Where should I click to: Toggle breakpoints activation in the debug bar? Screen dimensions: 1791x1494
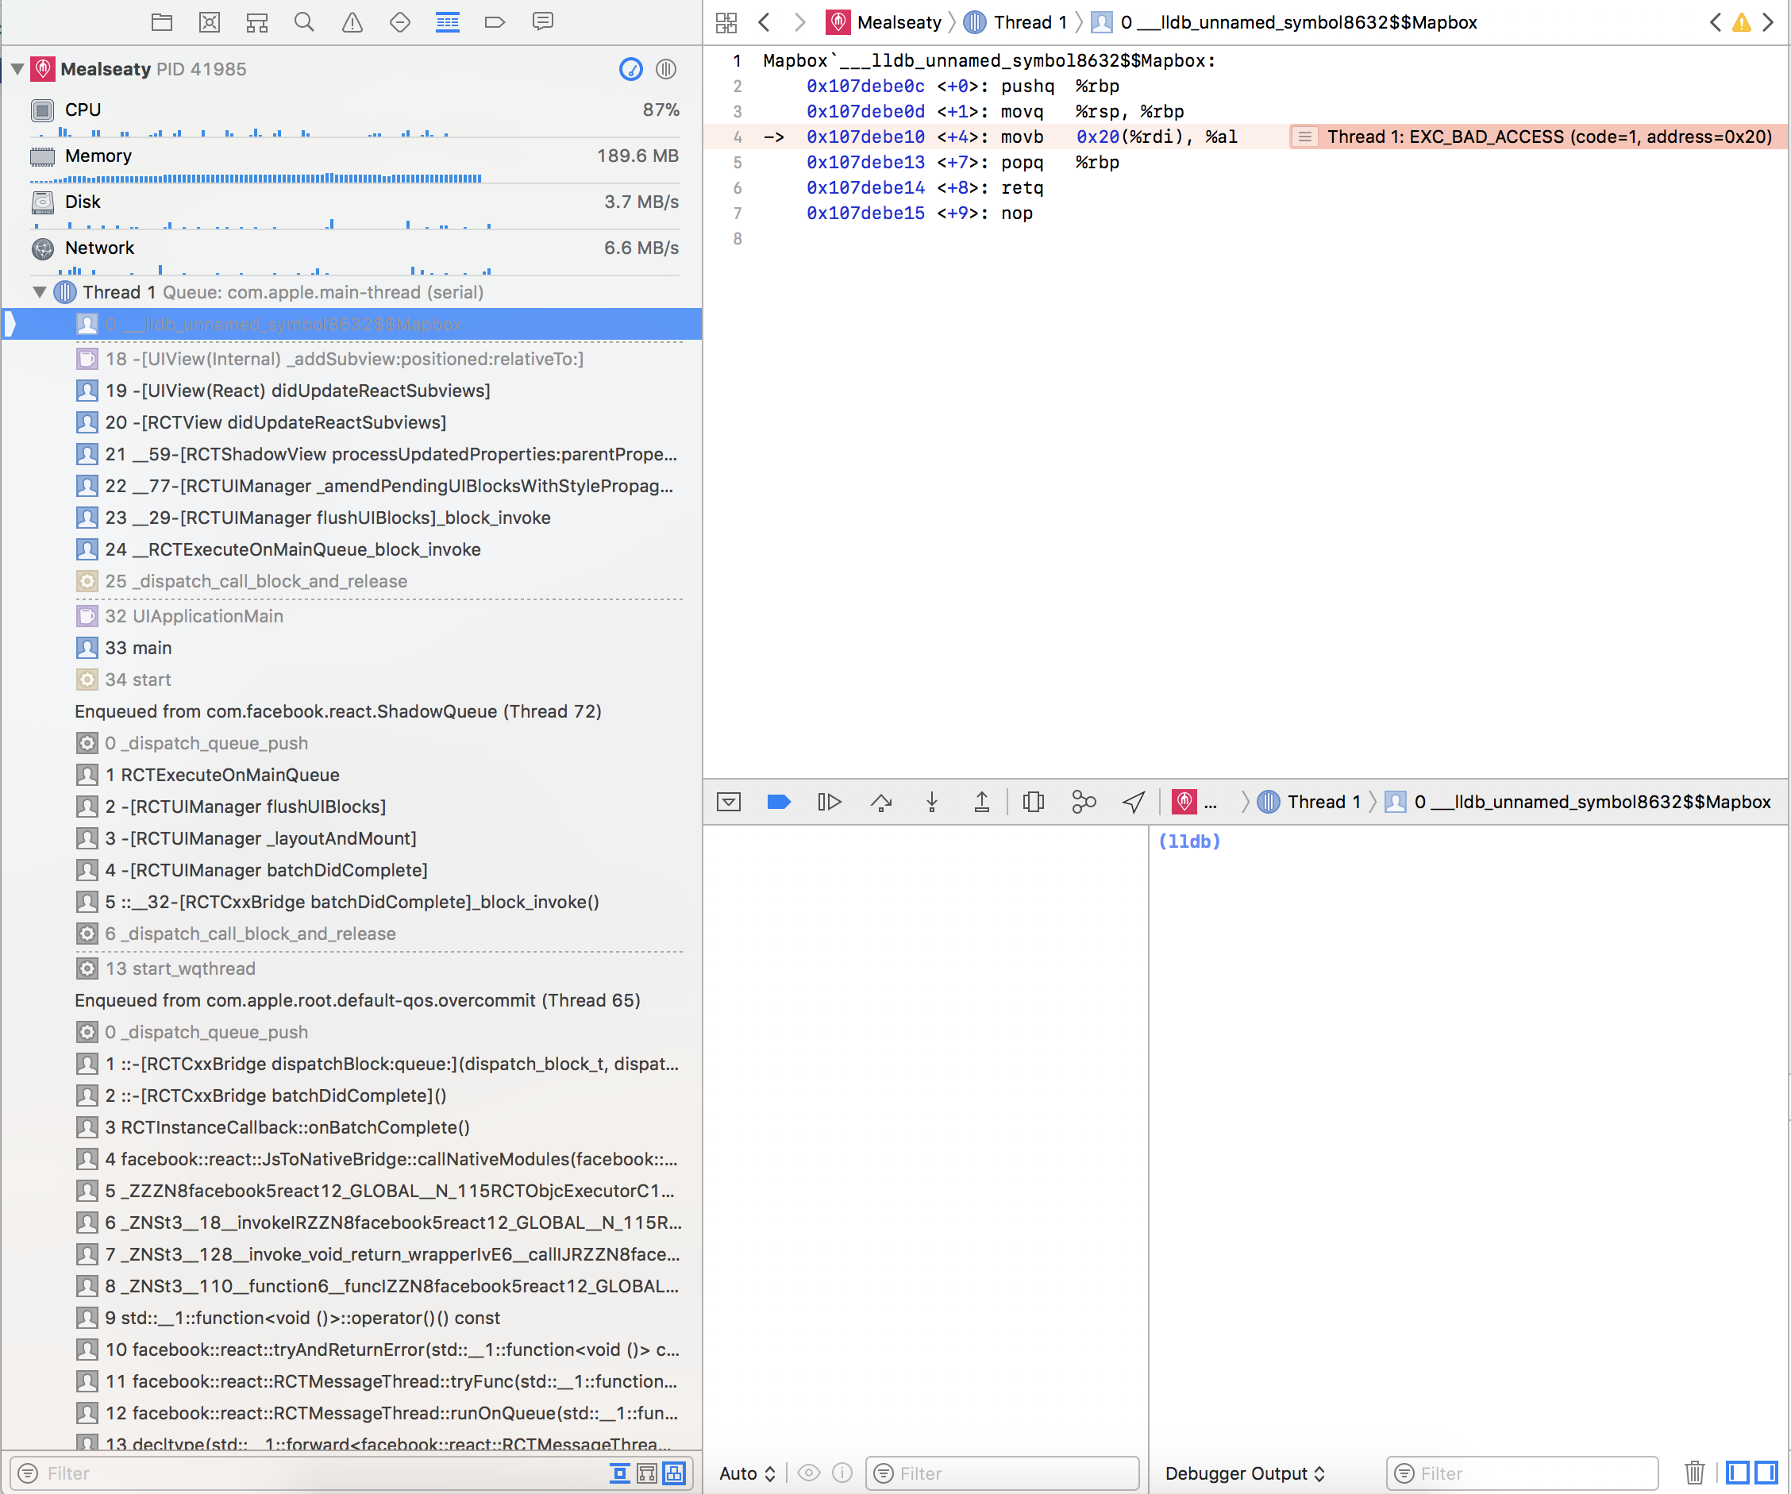(x=779, y=802)
